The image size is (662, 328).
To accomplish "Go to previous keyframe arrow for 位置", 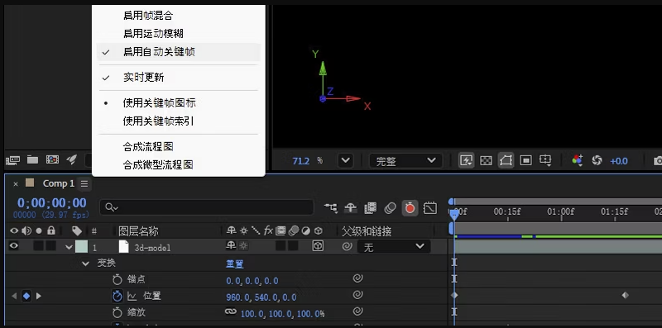I will point(14,296).
